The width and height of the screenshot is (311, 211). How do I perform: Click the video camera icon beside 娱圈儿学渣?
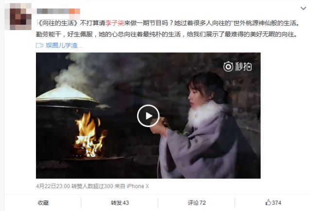tap(39, 46)
